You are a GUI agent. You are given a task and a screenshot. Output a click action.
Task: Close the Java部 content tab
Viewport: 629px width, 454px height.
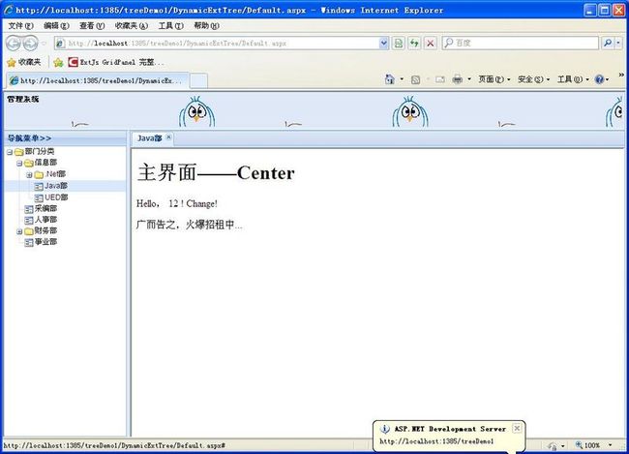click(x=169, y=137)
